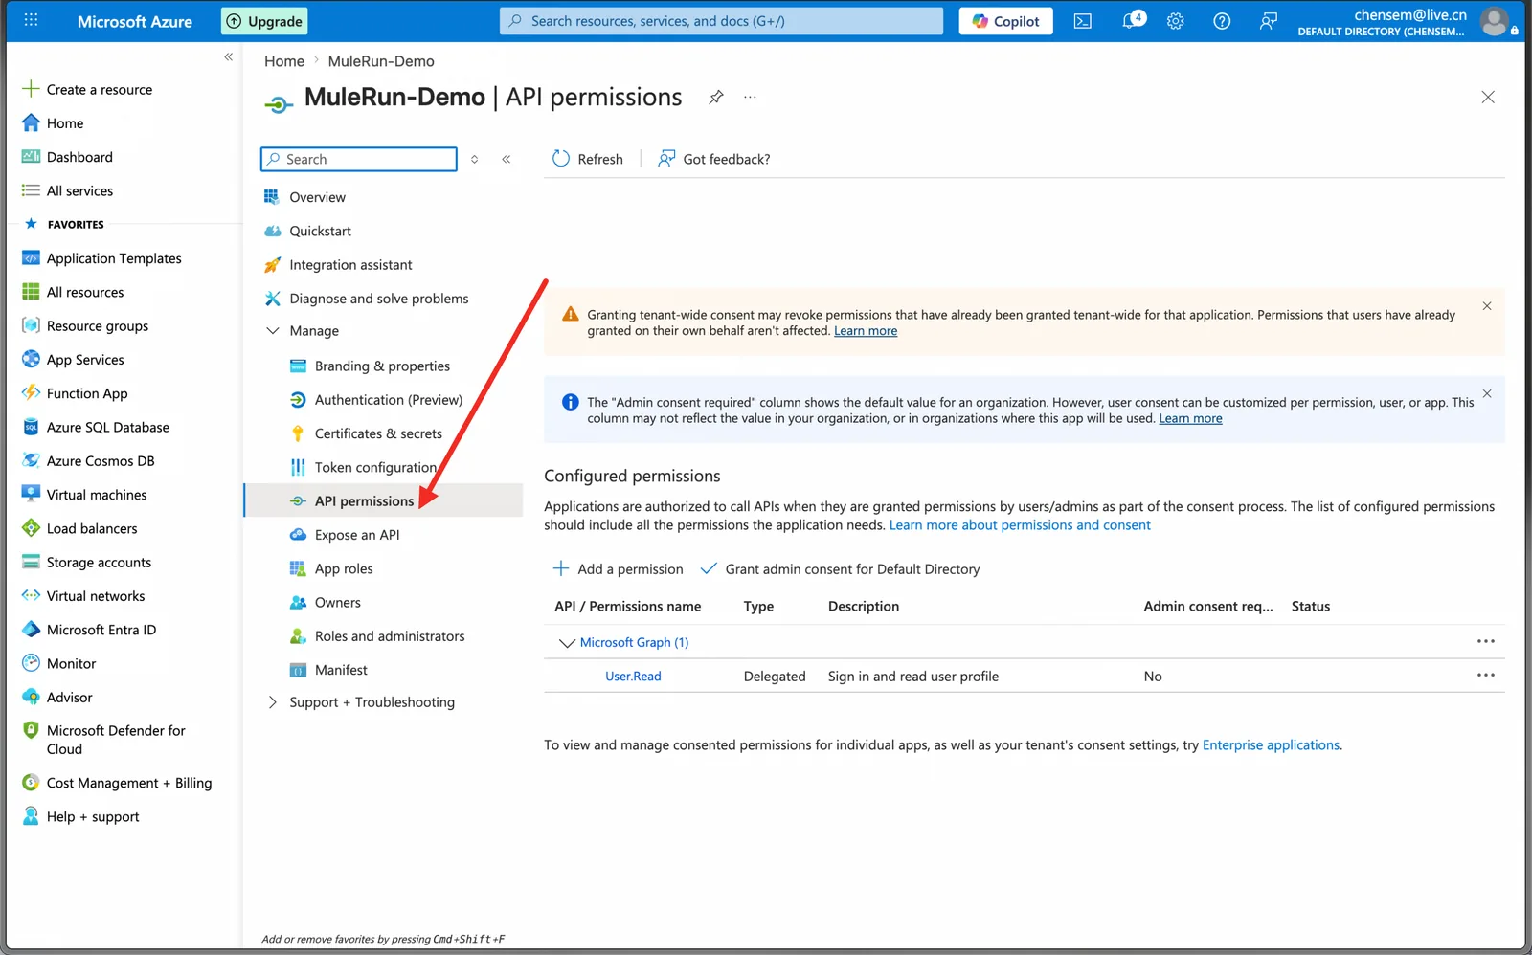Screen dimensions: 1532x955
Task: Open Dashboard from the sidebar
Action: [67, 157]
